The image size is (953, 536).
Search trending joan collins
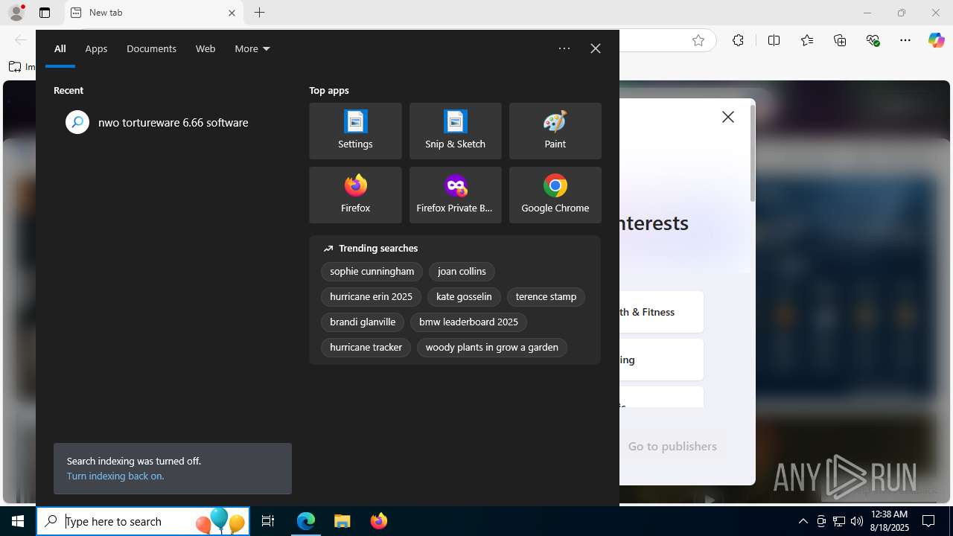(x=462, y=272)
